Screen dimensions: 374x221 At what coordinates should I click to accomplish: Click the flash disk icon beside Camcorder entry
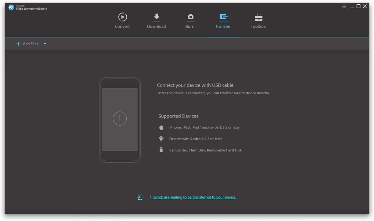click(161, 150)
